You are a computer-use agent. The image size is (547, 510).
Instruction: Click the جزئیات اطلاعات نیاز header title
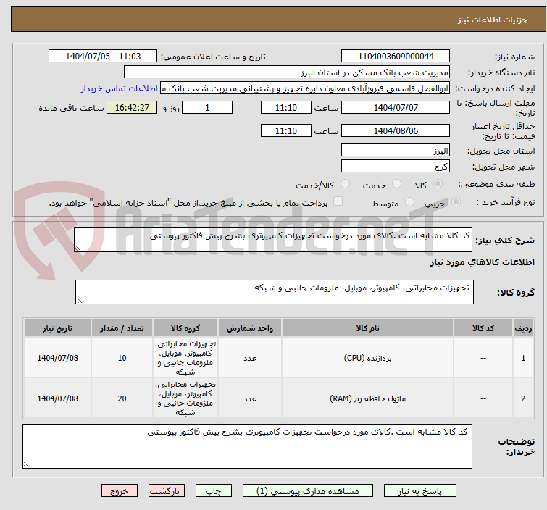coord(492,20)
